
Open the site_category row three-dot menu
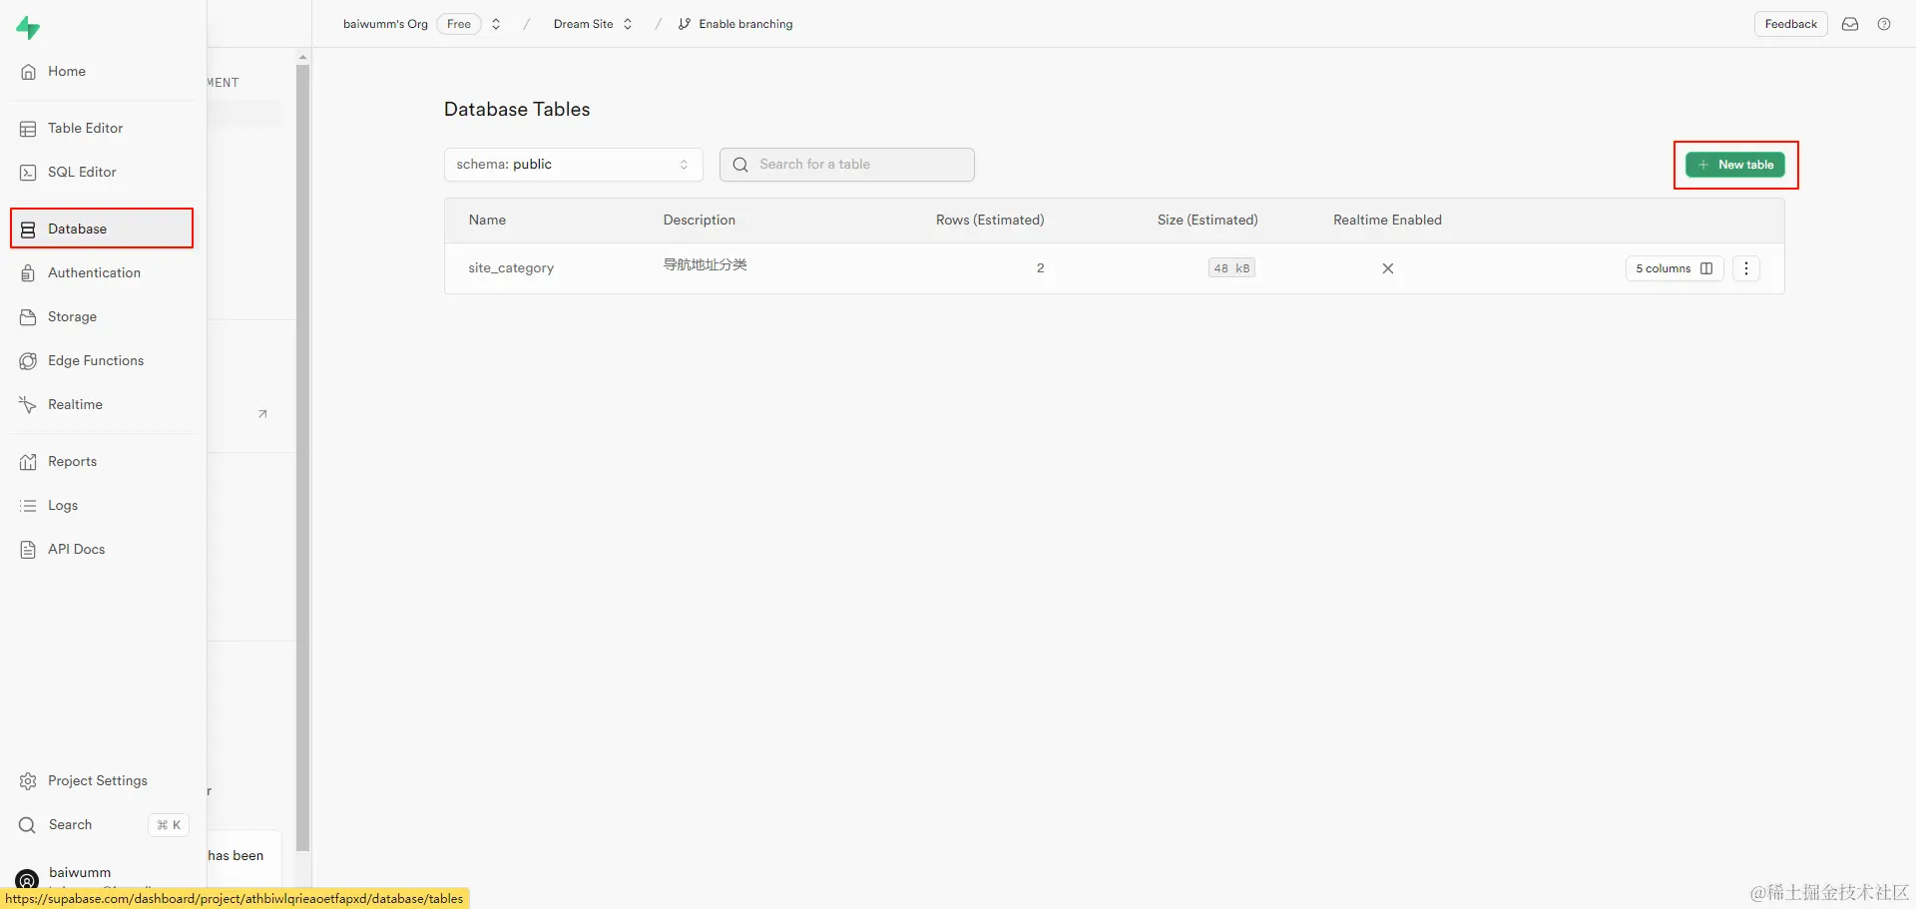point(1746,268)
